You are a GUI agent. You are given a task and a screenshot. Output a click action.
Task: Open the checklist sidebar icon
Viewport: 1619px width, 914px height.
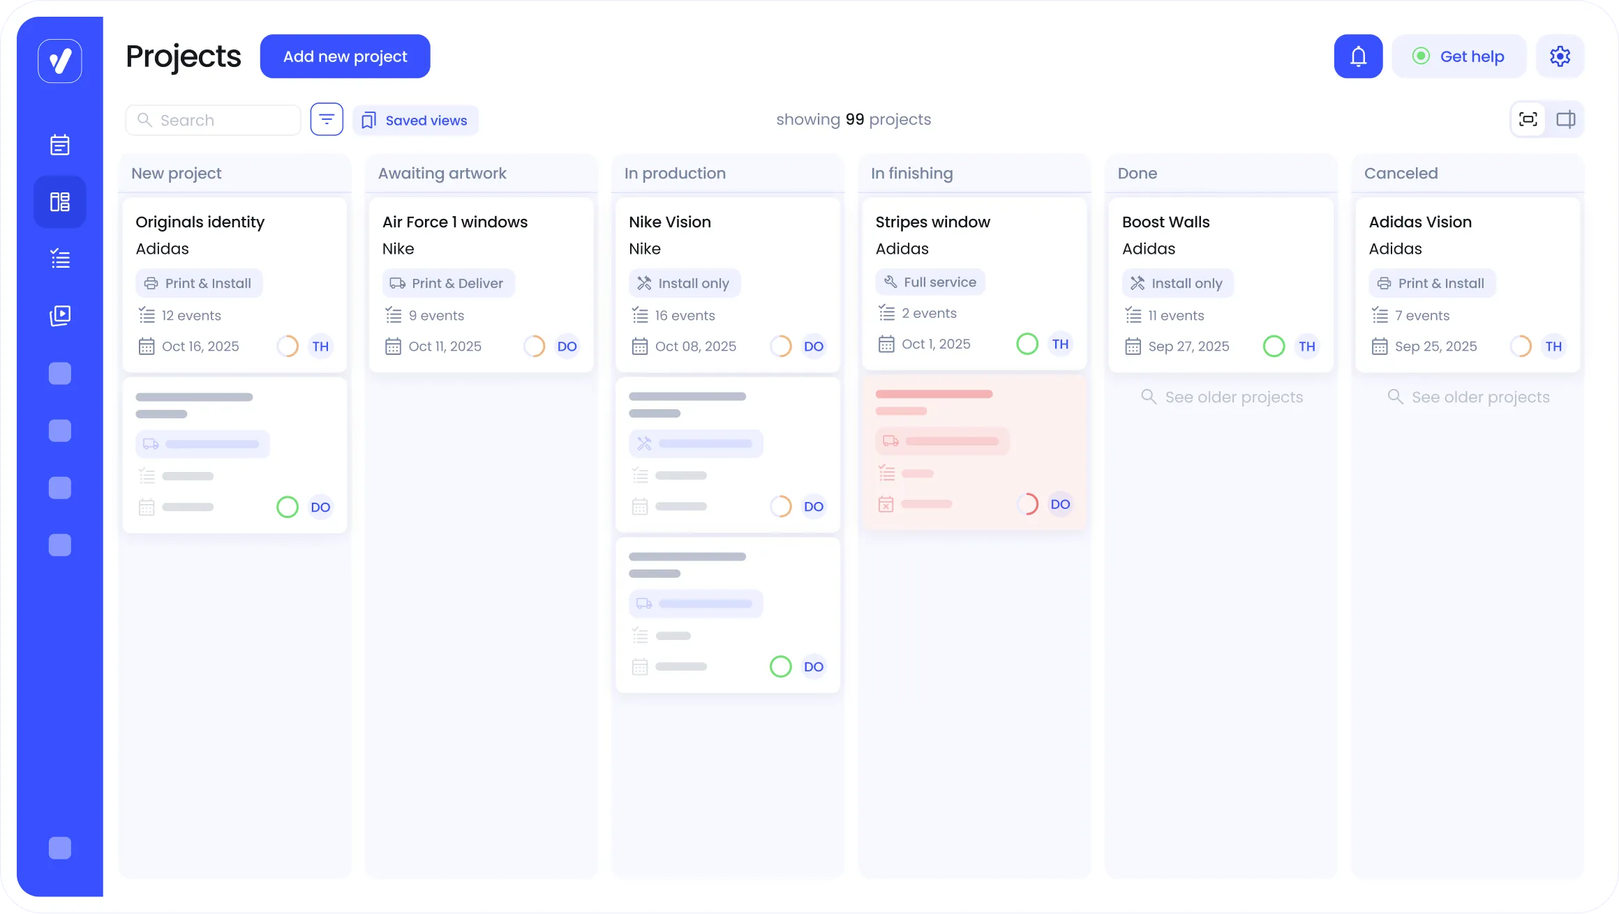pyautogui.click(x=60, y=259)
